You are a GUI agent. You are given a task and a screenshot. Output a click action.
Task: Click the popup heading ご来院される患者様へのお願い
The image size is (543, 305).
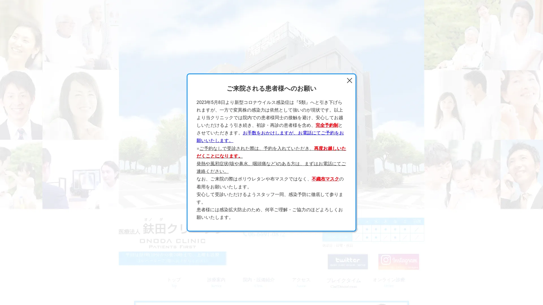[x=271, y=89]
